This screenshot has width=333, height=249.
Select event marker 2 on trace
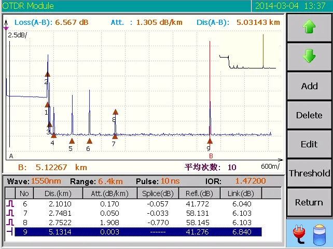(x=47, y=74)
